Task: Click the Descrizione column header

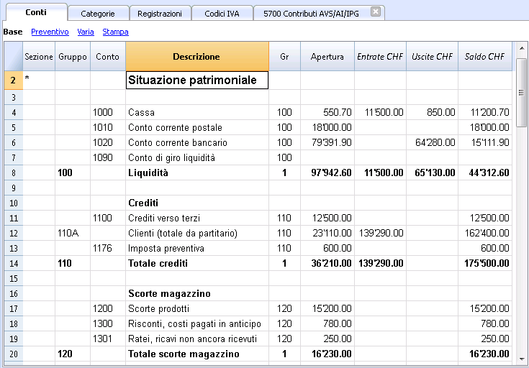Action: tap(197, 56)
